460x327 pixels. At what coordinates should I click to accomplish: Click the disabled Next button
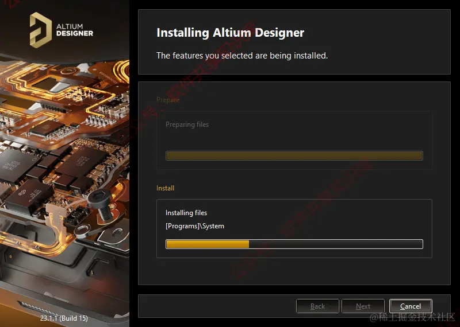click(363, 306)
